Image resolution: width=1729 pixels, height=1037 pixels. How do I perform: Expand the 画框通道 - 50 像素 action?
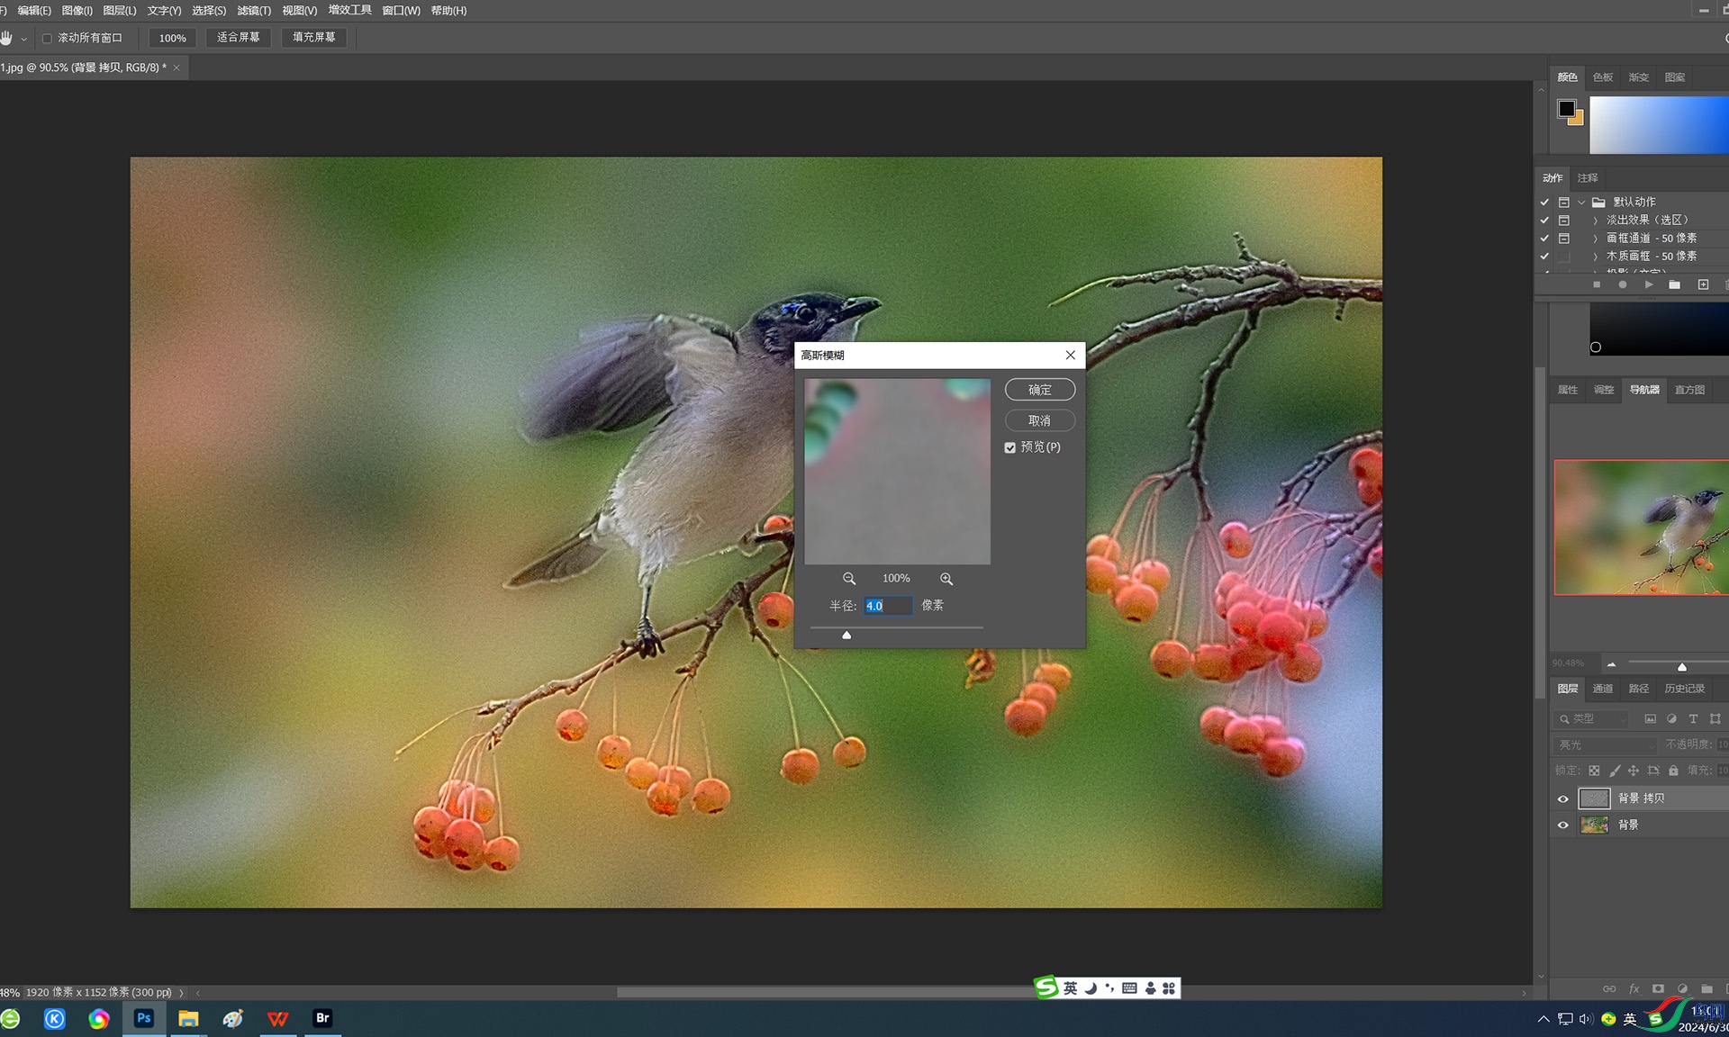click(1595, 239)
